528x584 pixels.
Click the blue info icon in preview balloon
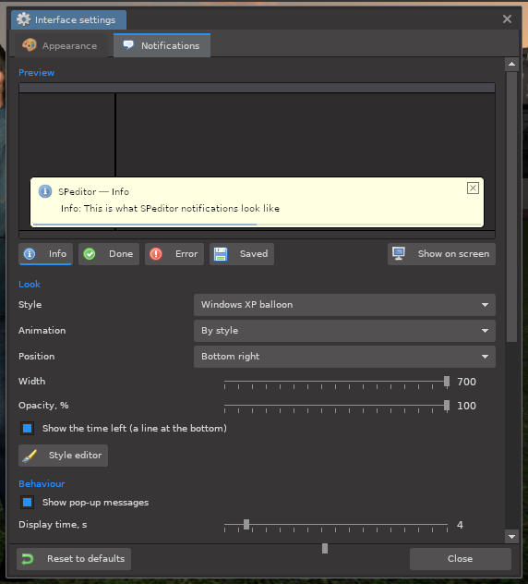point(45,191)
